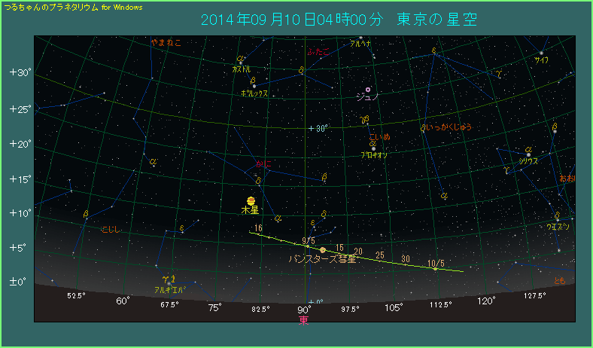Image resolution: width=593 pixels, height=348 pixels.
Task: Select the Pollux star marker
Action: [254, 86]
